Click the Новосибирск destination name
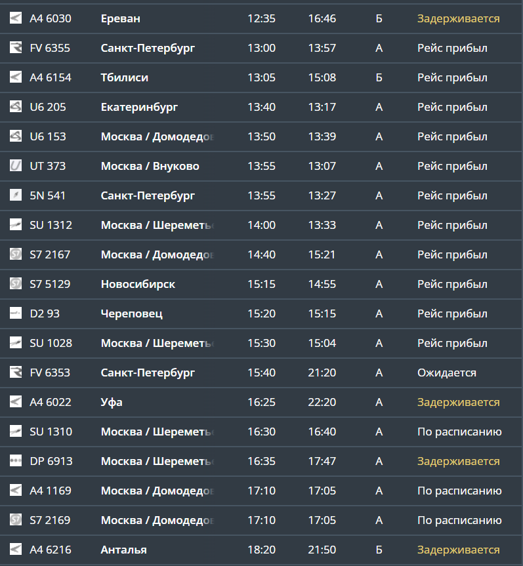 [x=138, y=284]
